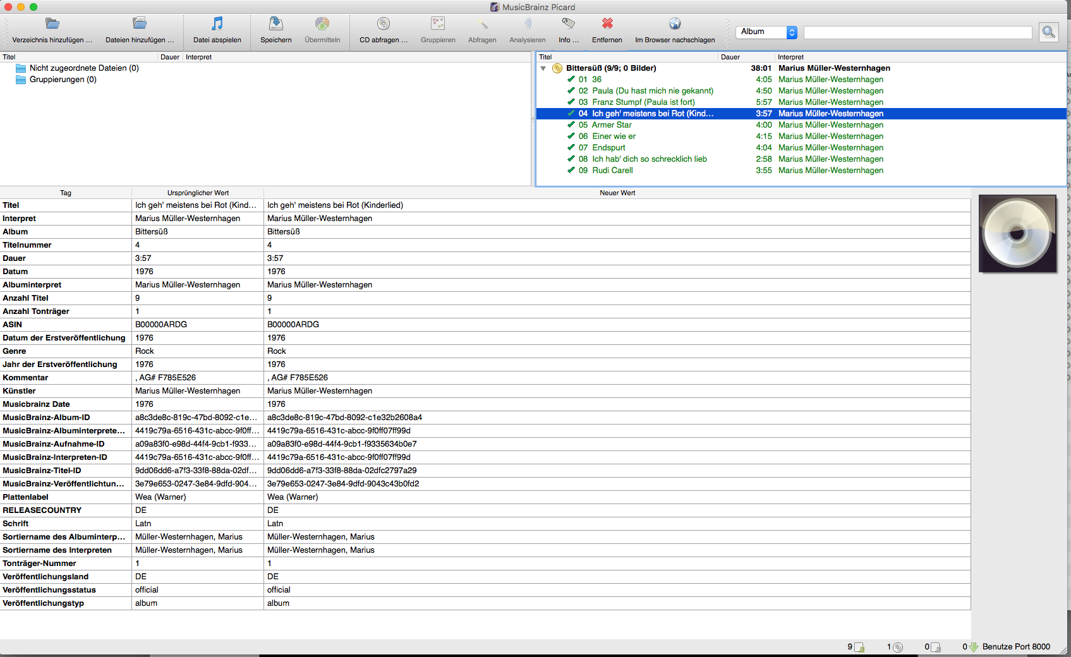Save tags with the Speichern icon
The width and height of the screenshot is (1071, 657).
(x=276, y=23)
